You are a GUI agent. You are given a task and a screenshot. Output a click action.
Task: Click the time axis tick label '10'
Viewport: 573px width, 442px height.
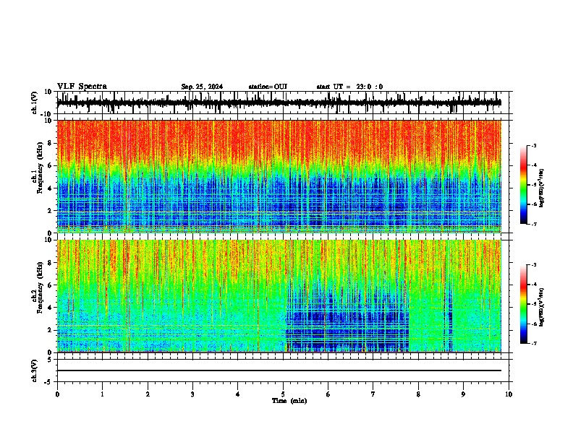(x=509, y=394)
